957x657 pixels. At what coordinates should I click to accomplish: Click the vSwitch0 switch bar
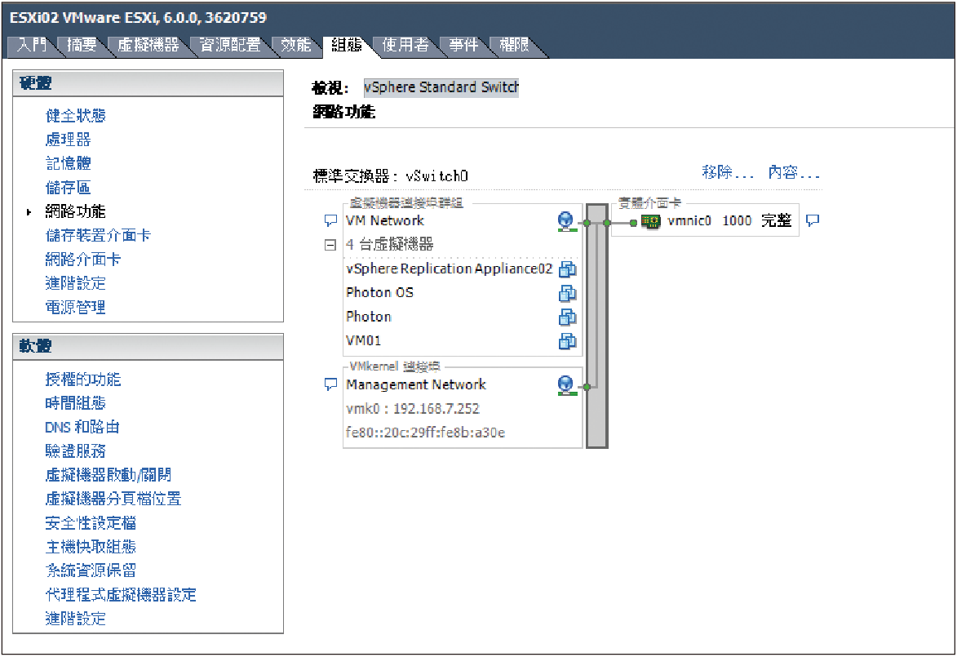[597, 326]
